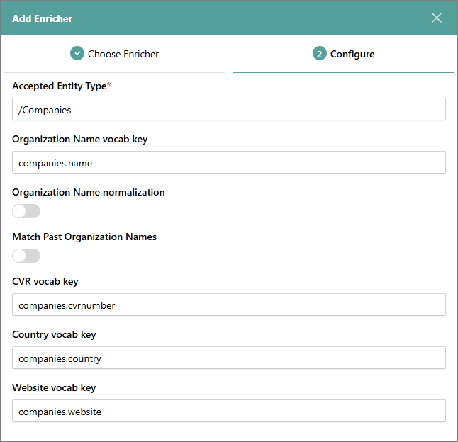Click the Match Past Organization Names label
The width and height of the screenshot is (458, 442).
(84, 237)
